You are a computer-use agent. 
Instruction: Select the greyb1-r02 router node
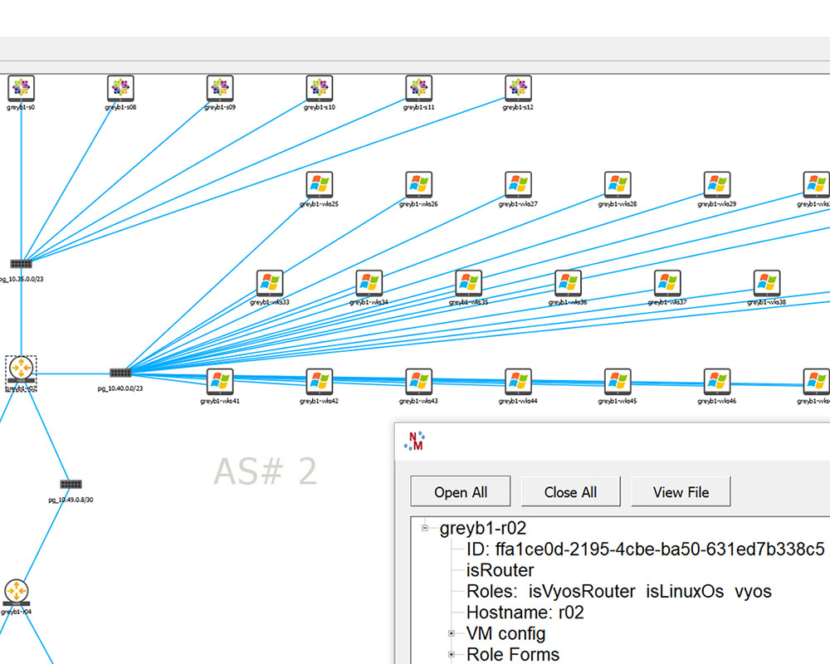21,369
